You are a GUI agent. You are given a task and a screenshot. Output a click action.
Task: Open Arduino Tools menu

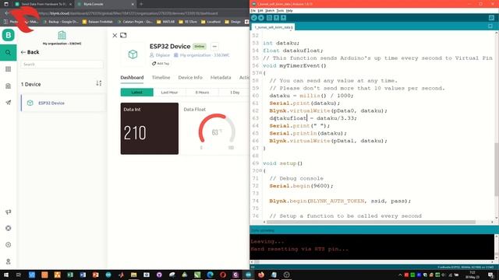280,11
